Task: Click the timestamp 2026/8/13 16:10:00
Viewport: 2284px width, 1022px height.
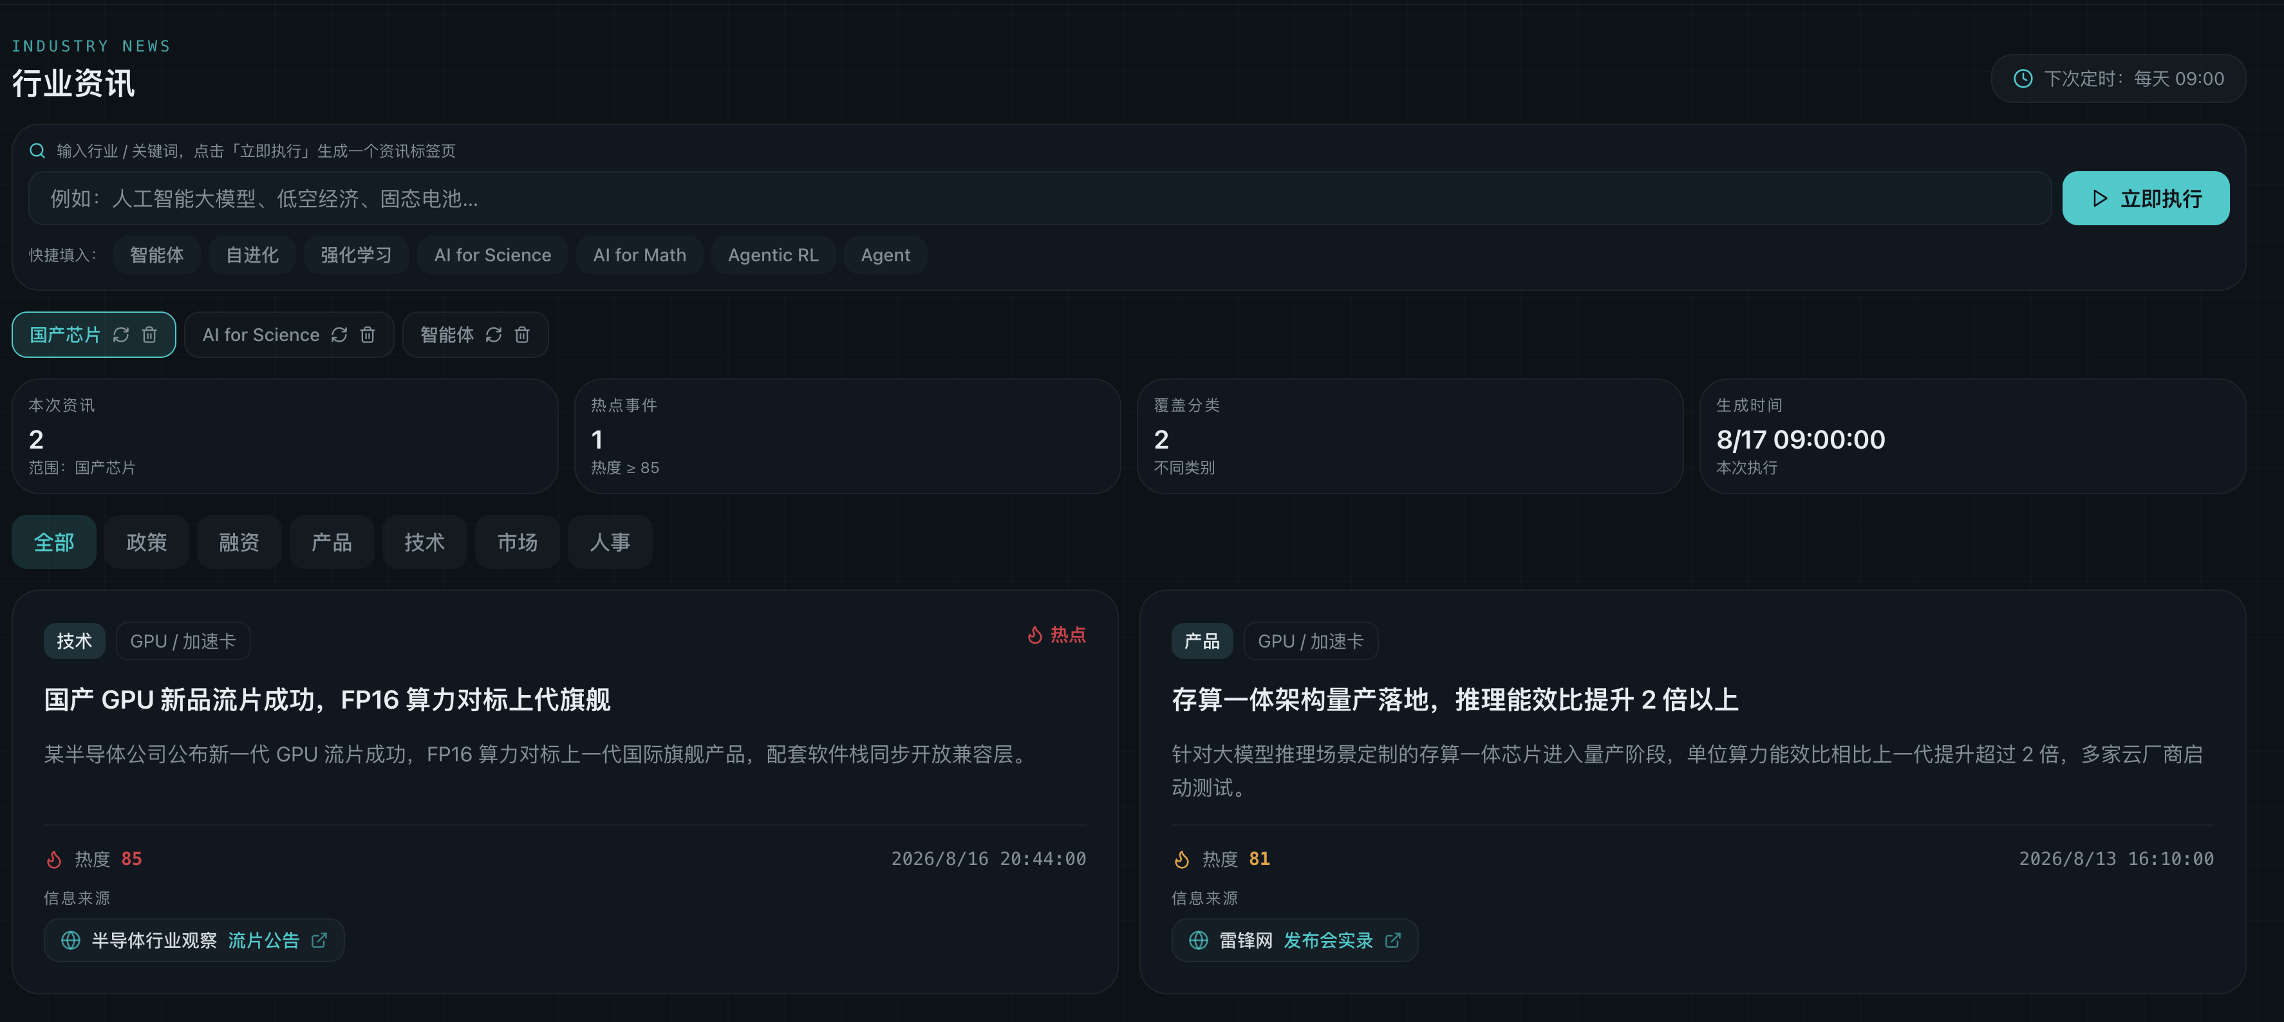Action: point(2115,859)
